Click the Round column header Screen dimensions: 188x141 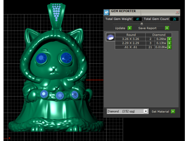click(131, 35)
